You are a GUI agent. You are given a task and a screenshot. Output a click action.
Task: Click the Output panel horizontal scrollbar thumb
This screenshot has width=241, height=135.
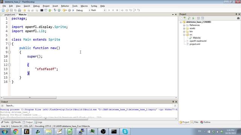tap(46, 119)
